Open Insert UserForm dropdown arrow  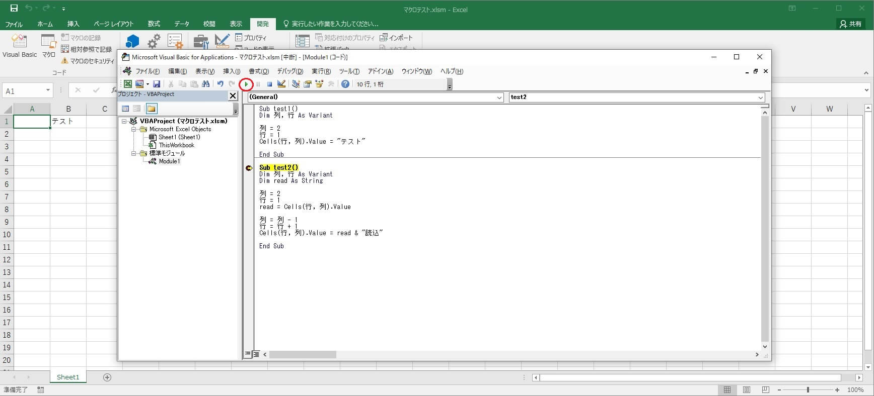[x=148, y=84]
